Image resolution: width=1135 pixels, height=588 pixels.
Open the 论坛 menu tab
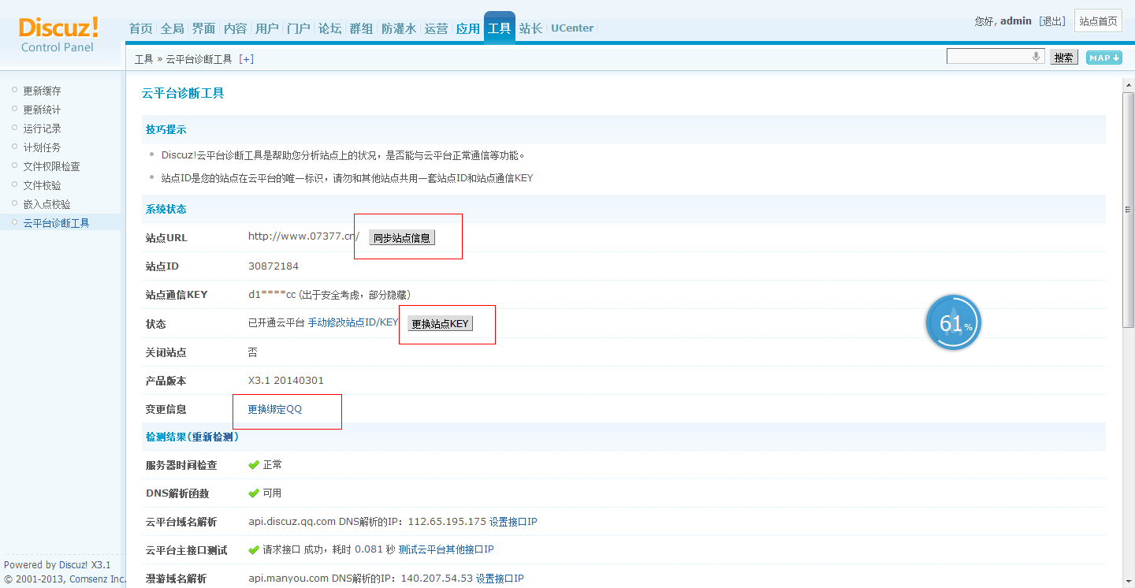coord(329,28)
